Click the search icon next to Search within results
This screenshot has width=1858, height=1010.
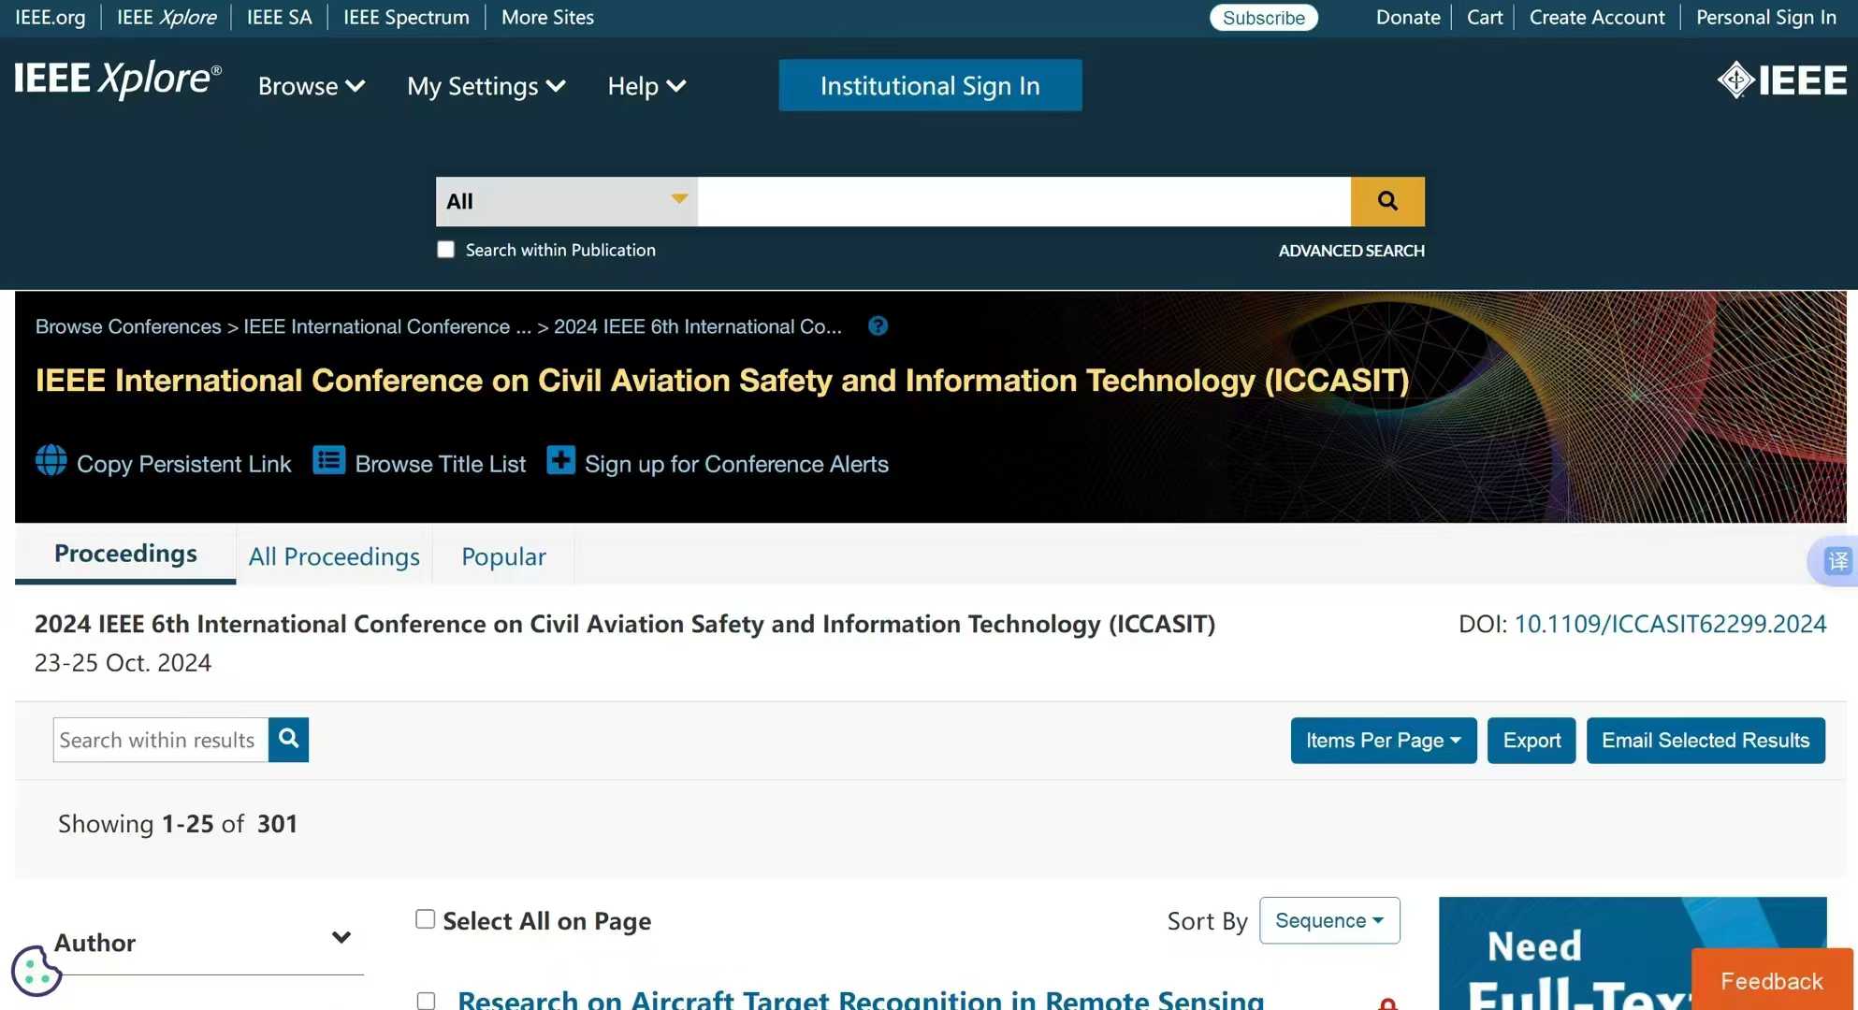click(x=288, y=739)
